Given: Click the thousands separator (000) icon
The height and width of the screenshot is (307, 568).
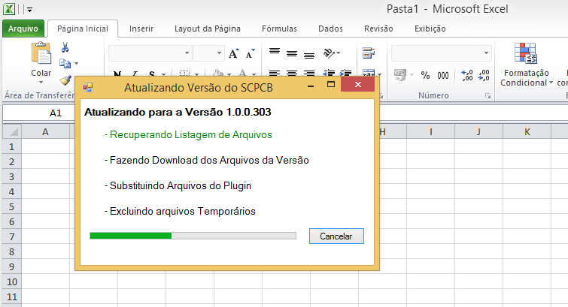Looking at the screenshot, I should click(x=443, y=75).
